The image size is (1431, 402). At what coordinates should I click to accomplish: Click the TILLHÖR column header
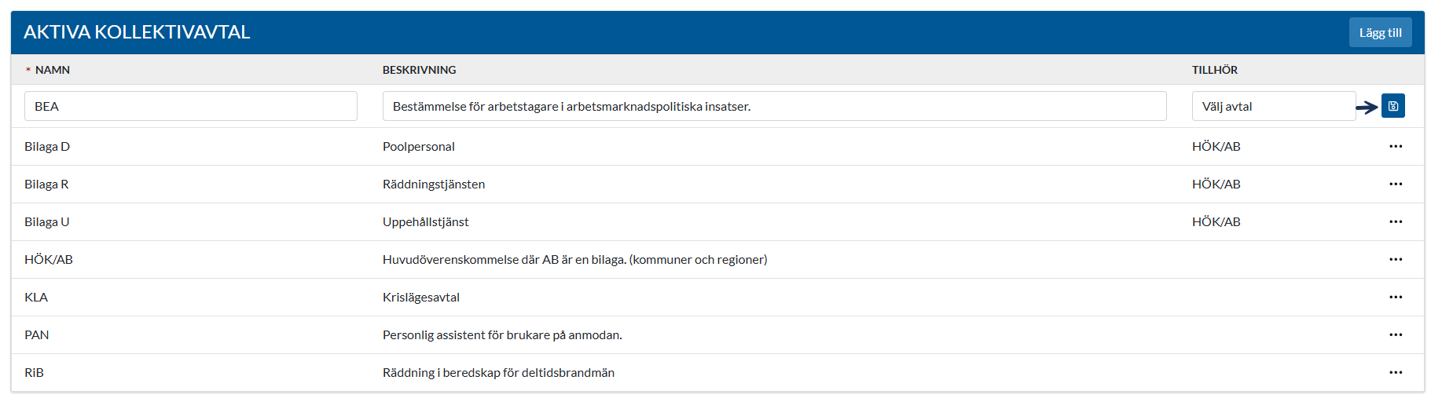1214,70
